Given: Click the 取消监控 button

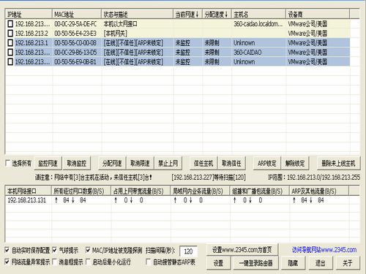Looking at the screenshot, I should coord(77,163).
